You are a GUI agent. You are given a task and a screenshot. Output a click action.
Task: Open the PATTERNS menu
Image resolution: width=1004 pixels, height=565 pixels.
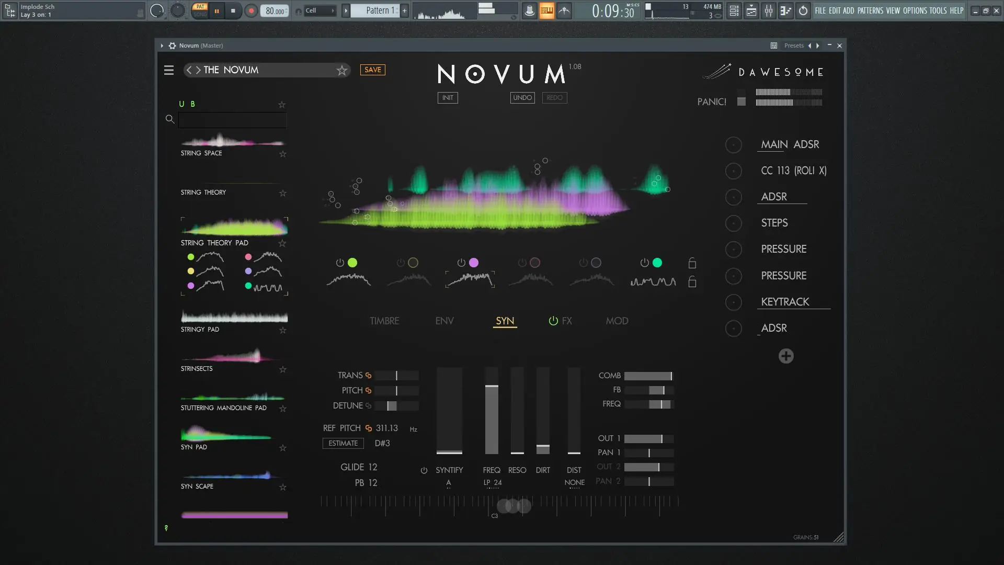tap(870, 10)
